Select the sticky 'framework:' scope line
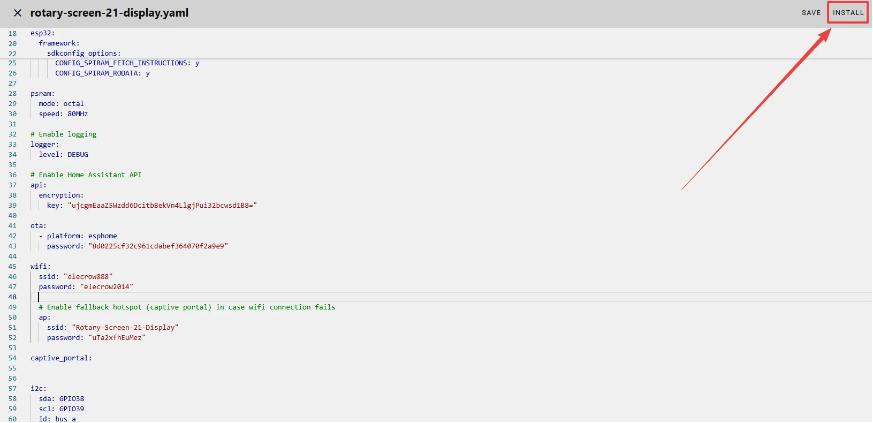Viewport: 873px width, 423px height. (59, 43)
